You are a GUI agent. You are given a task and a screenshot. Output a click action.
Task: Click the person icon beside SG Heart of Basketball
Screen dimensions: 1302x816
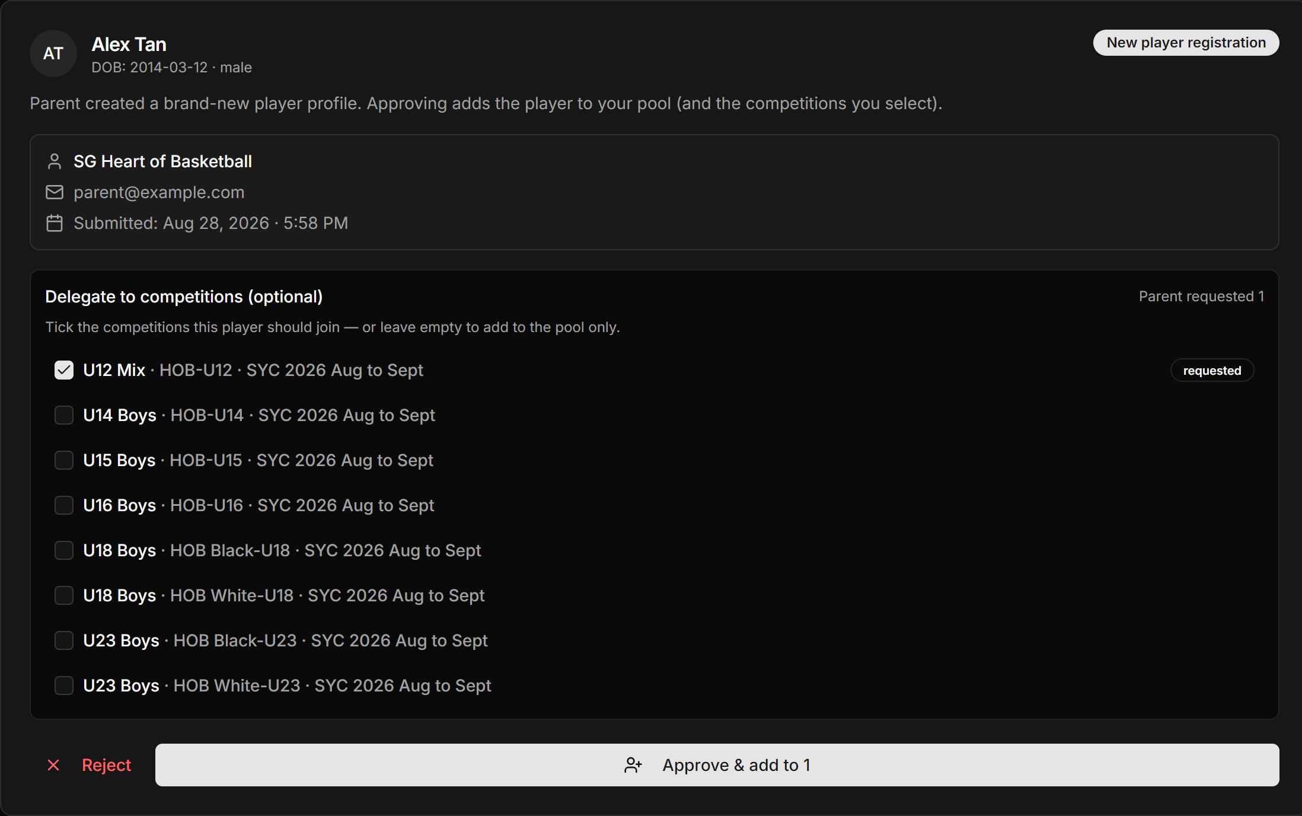(x=55, y=161)
